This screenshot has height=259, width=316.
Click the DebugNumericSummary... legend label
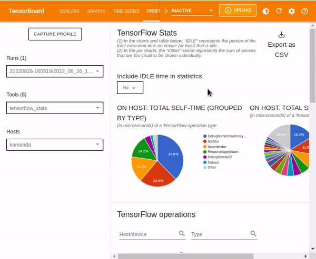(227, 136)
